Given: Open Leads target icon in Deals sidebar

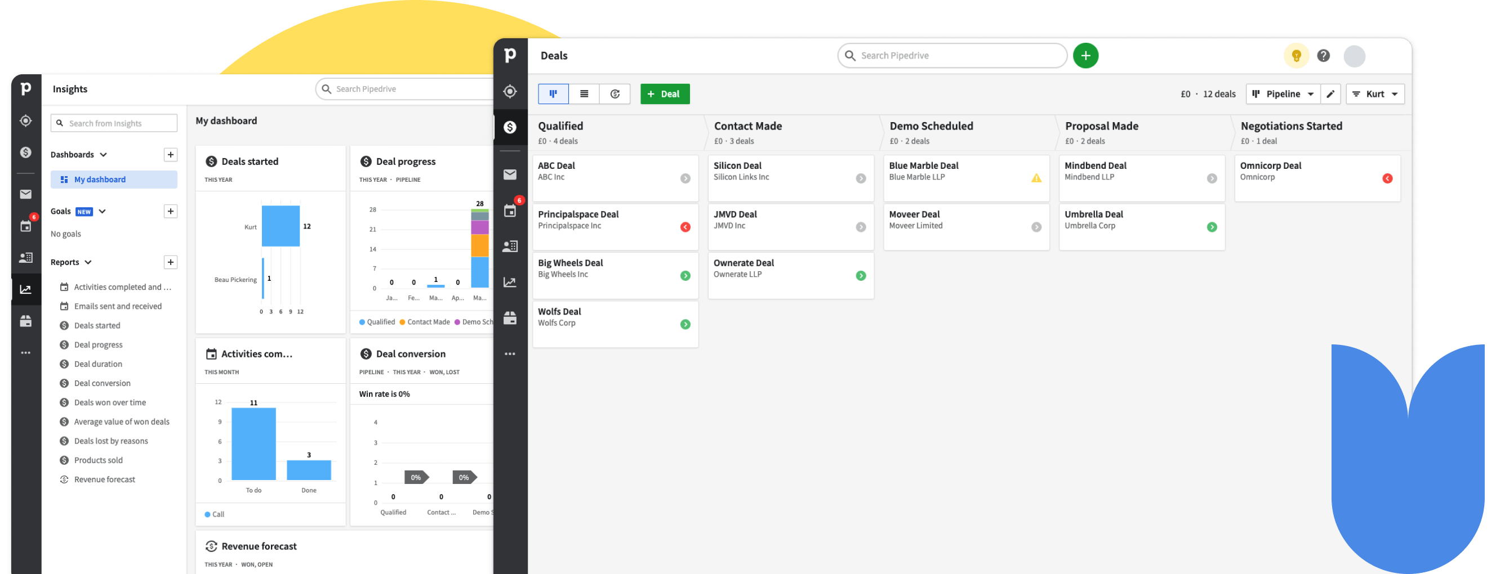Looking at the screenshot, I should coord(510,91).
